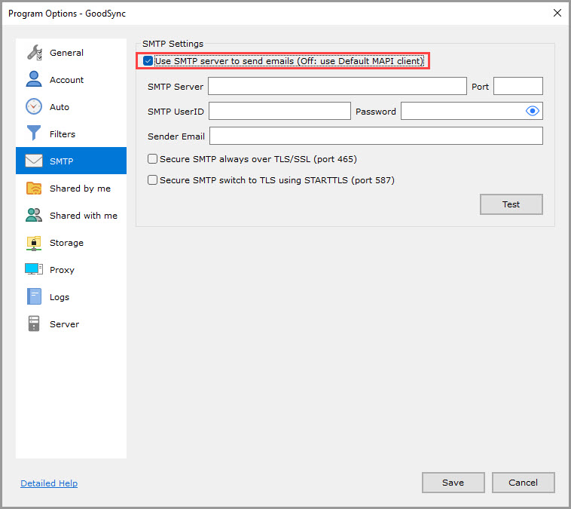
Task: Open the Proxy section
Action: 71,270
